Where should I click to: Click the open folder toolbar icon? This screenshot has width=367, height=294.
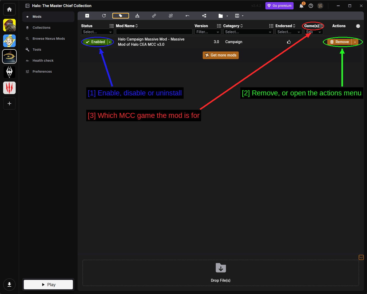point(221,16)
